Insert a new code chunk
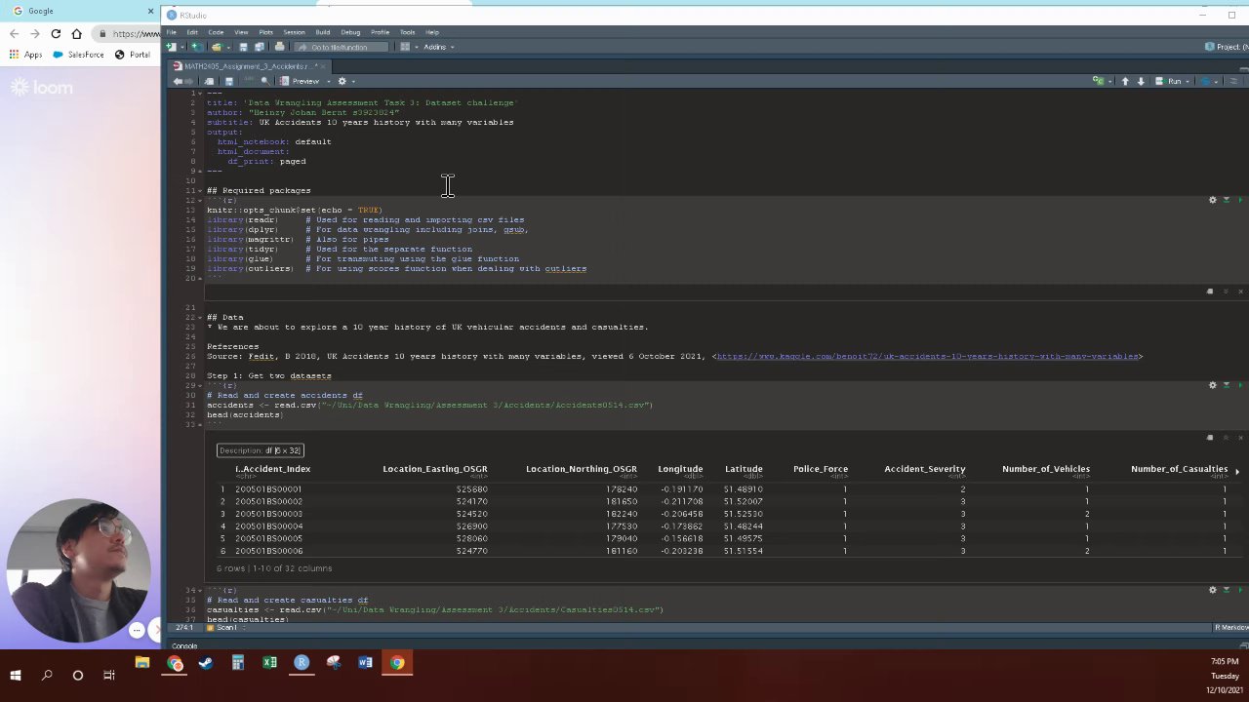Image resolution: width=1249 pixels, height=702 pixels. pos(1098,81)
